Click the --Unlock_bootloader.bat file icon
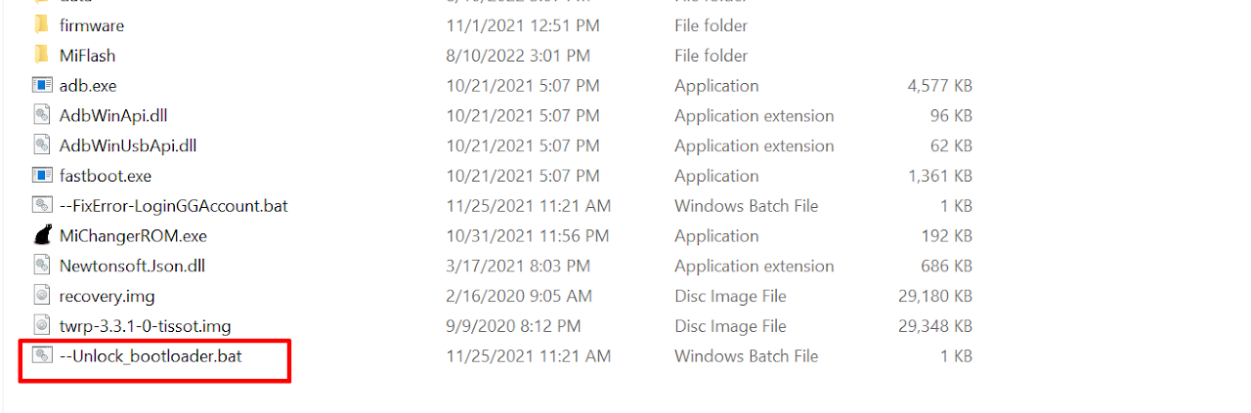The height and width of the screenshot is (413, 1251). 41,356
